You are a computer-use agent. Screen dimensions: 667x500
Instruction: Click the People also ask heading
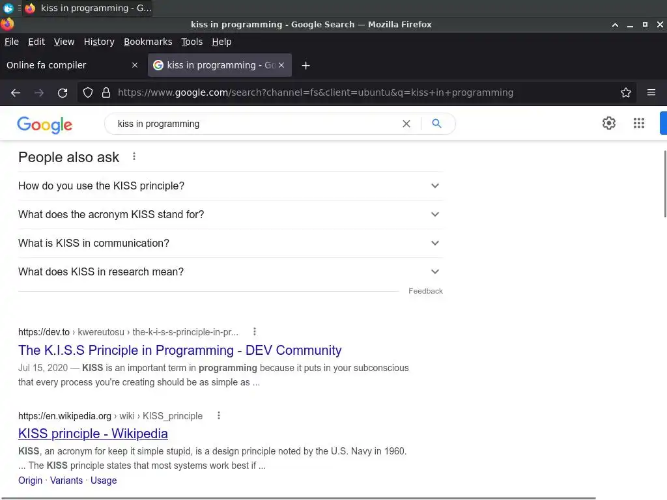tap(69, 158)
